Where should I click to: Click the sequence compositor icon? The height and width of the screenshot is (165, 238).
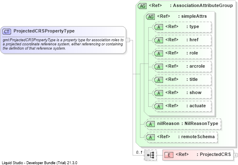coord(150,155)
